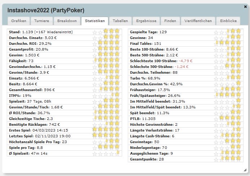
Task: Click the star rating for Turbo %
Action: (227, 78)
